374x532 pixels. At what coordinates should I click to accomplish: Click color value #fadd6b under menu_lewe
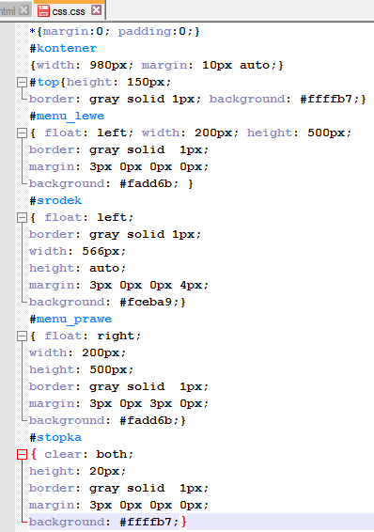[146, 183]
